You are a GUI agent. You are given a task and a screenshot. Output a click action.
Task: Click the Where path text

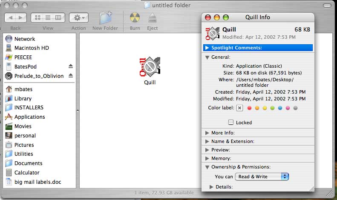click(265, 83)
